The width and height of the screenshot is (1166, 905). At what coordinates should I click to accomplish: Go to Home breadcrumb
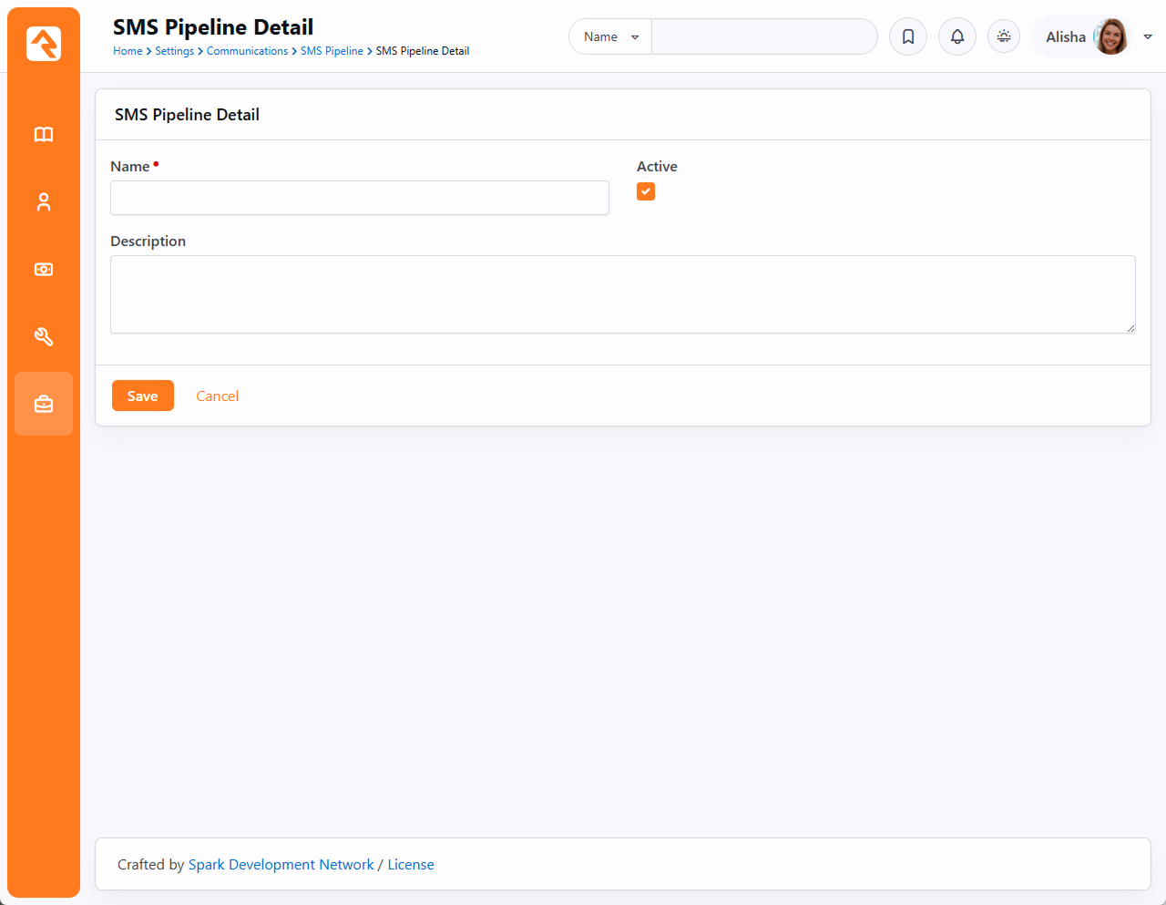[x=128, y=51]
